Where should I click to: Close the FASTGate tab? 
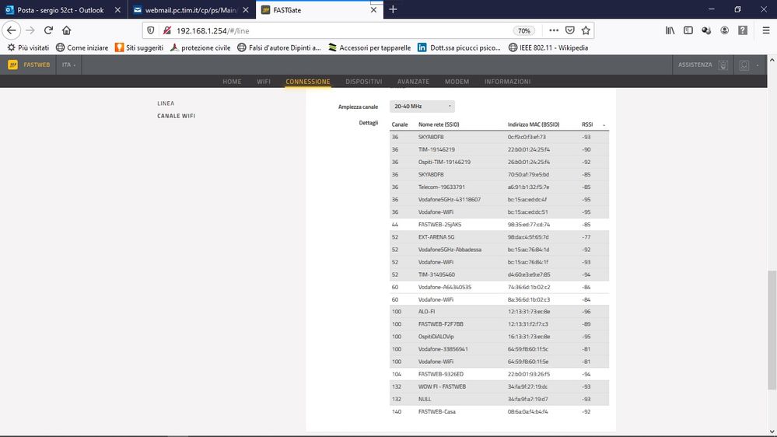(x=373, y=10)
